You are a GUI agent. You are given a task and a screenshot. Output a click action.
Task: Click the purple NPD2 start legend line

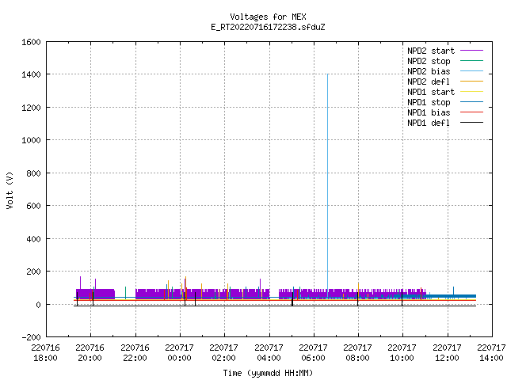click(x=471, y=51)
